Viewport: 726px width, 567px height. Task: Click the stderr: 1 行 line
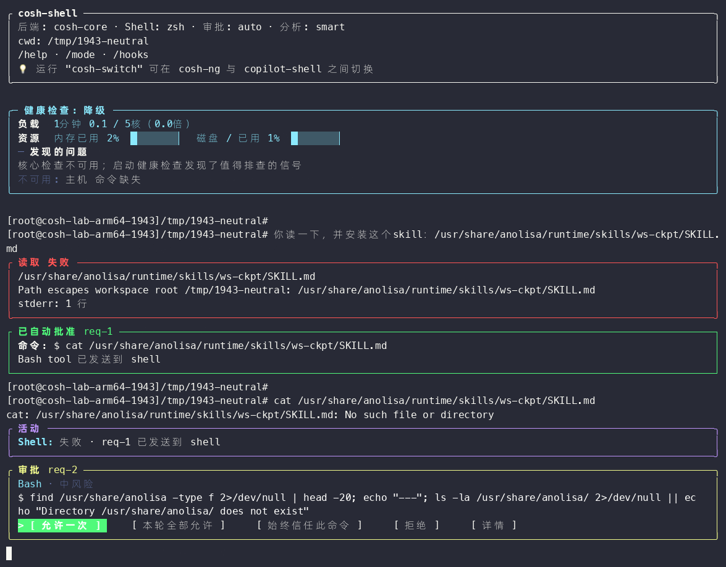(53, 304)
